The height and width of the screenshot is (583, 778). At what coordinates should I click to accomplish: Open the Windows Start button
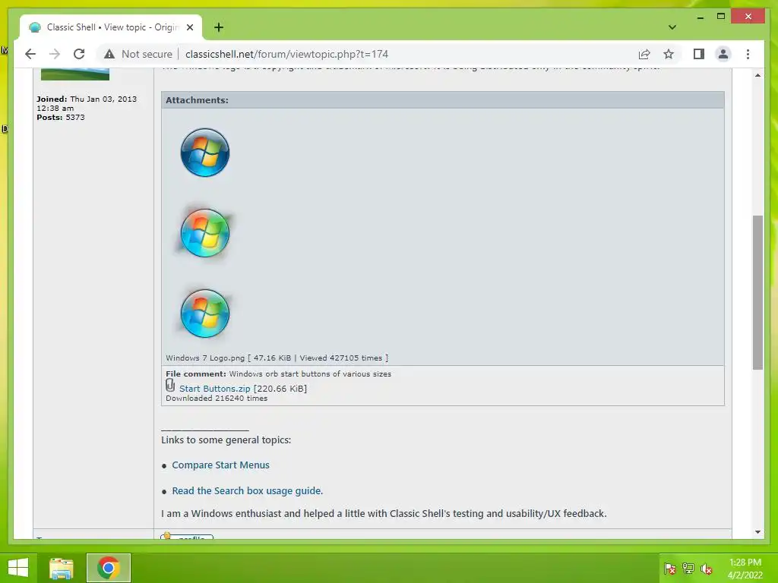point(18,568)
